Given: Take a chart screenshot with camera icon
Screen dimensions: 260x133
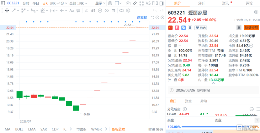Looking at the screenshot, I should click(128, 3).
